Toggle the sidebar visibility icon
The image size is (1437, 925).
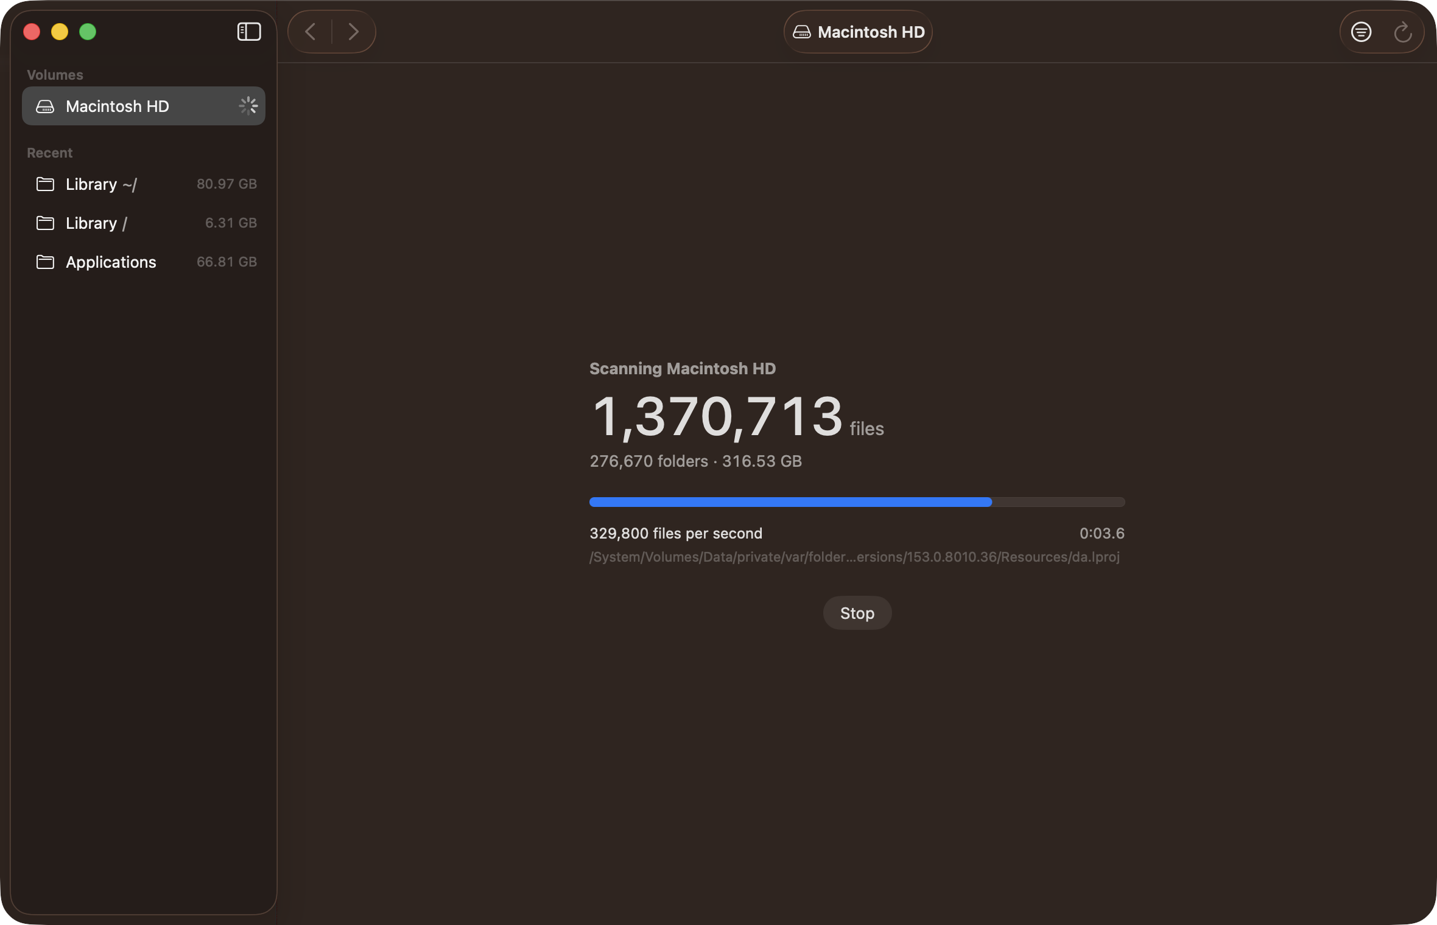(x=248, y=32)
